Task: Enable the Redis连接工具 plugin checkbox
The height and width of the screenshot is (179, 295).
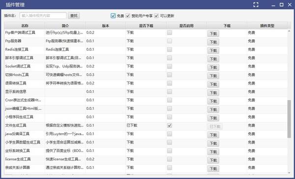Action: click(x=170, y=50)
